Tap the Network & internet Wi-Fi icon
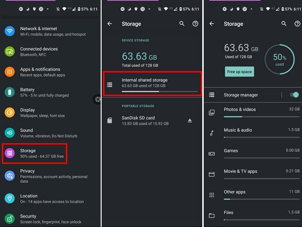Screen dimensions: 302x227 point(10,31)
